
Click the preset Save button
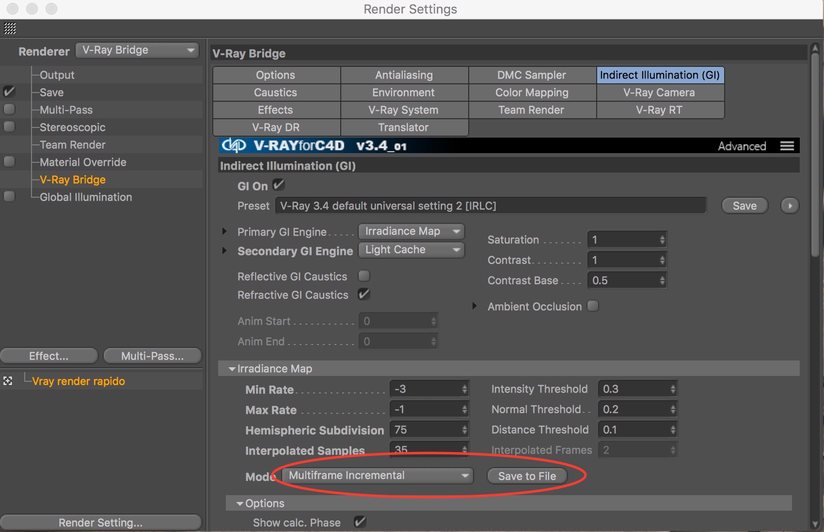pyautogui.click(x=745, y=205)
